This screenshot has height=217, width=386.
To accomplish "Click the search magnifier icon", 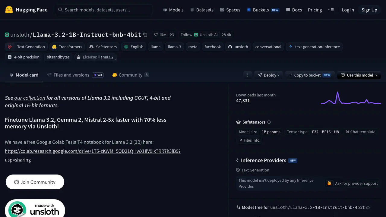I will point(60,10).
